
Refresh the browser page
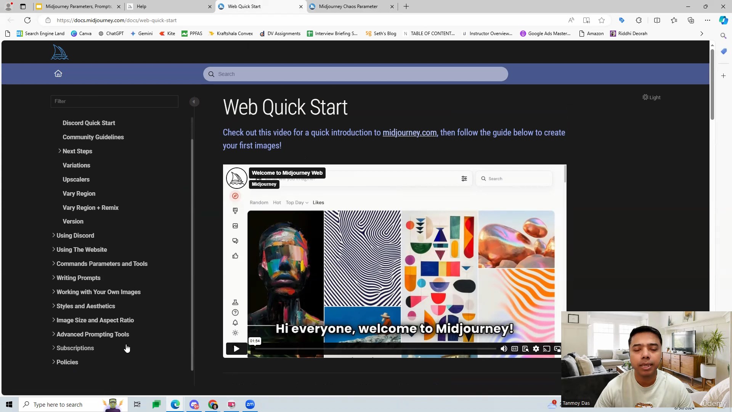[27, 20]
